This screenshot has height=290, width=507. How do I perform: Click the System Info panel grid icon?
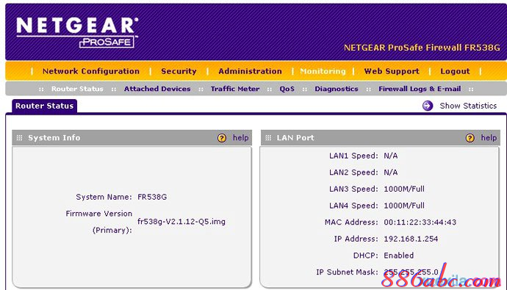click(19, 138)
